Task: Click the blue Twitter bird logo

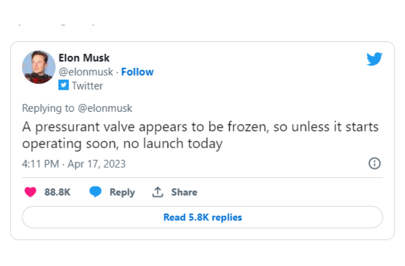Action: pyautogui.click(x=374, y=59)
